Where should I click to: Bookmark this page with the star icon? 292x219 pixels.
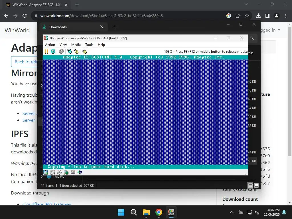click(247, 16)
